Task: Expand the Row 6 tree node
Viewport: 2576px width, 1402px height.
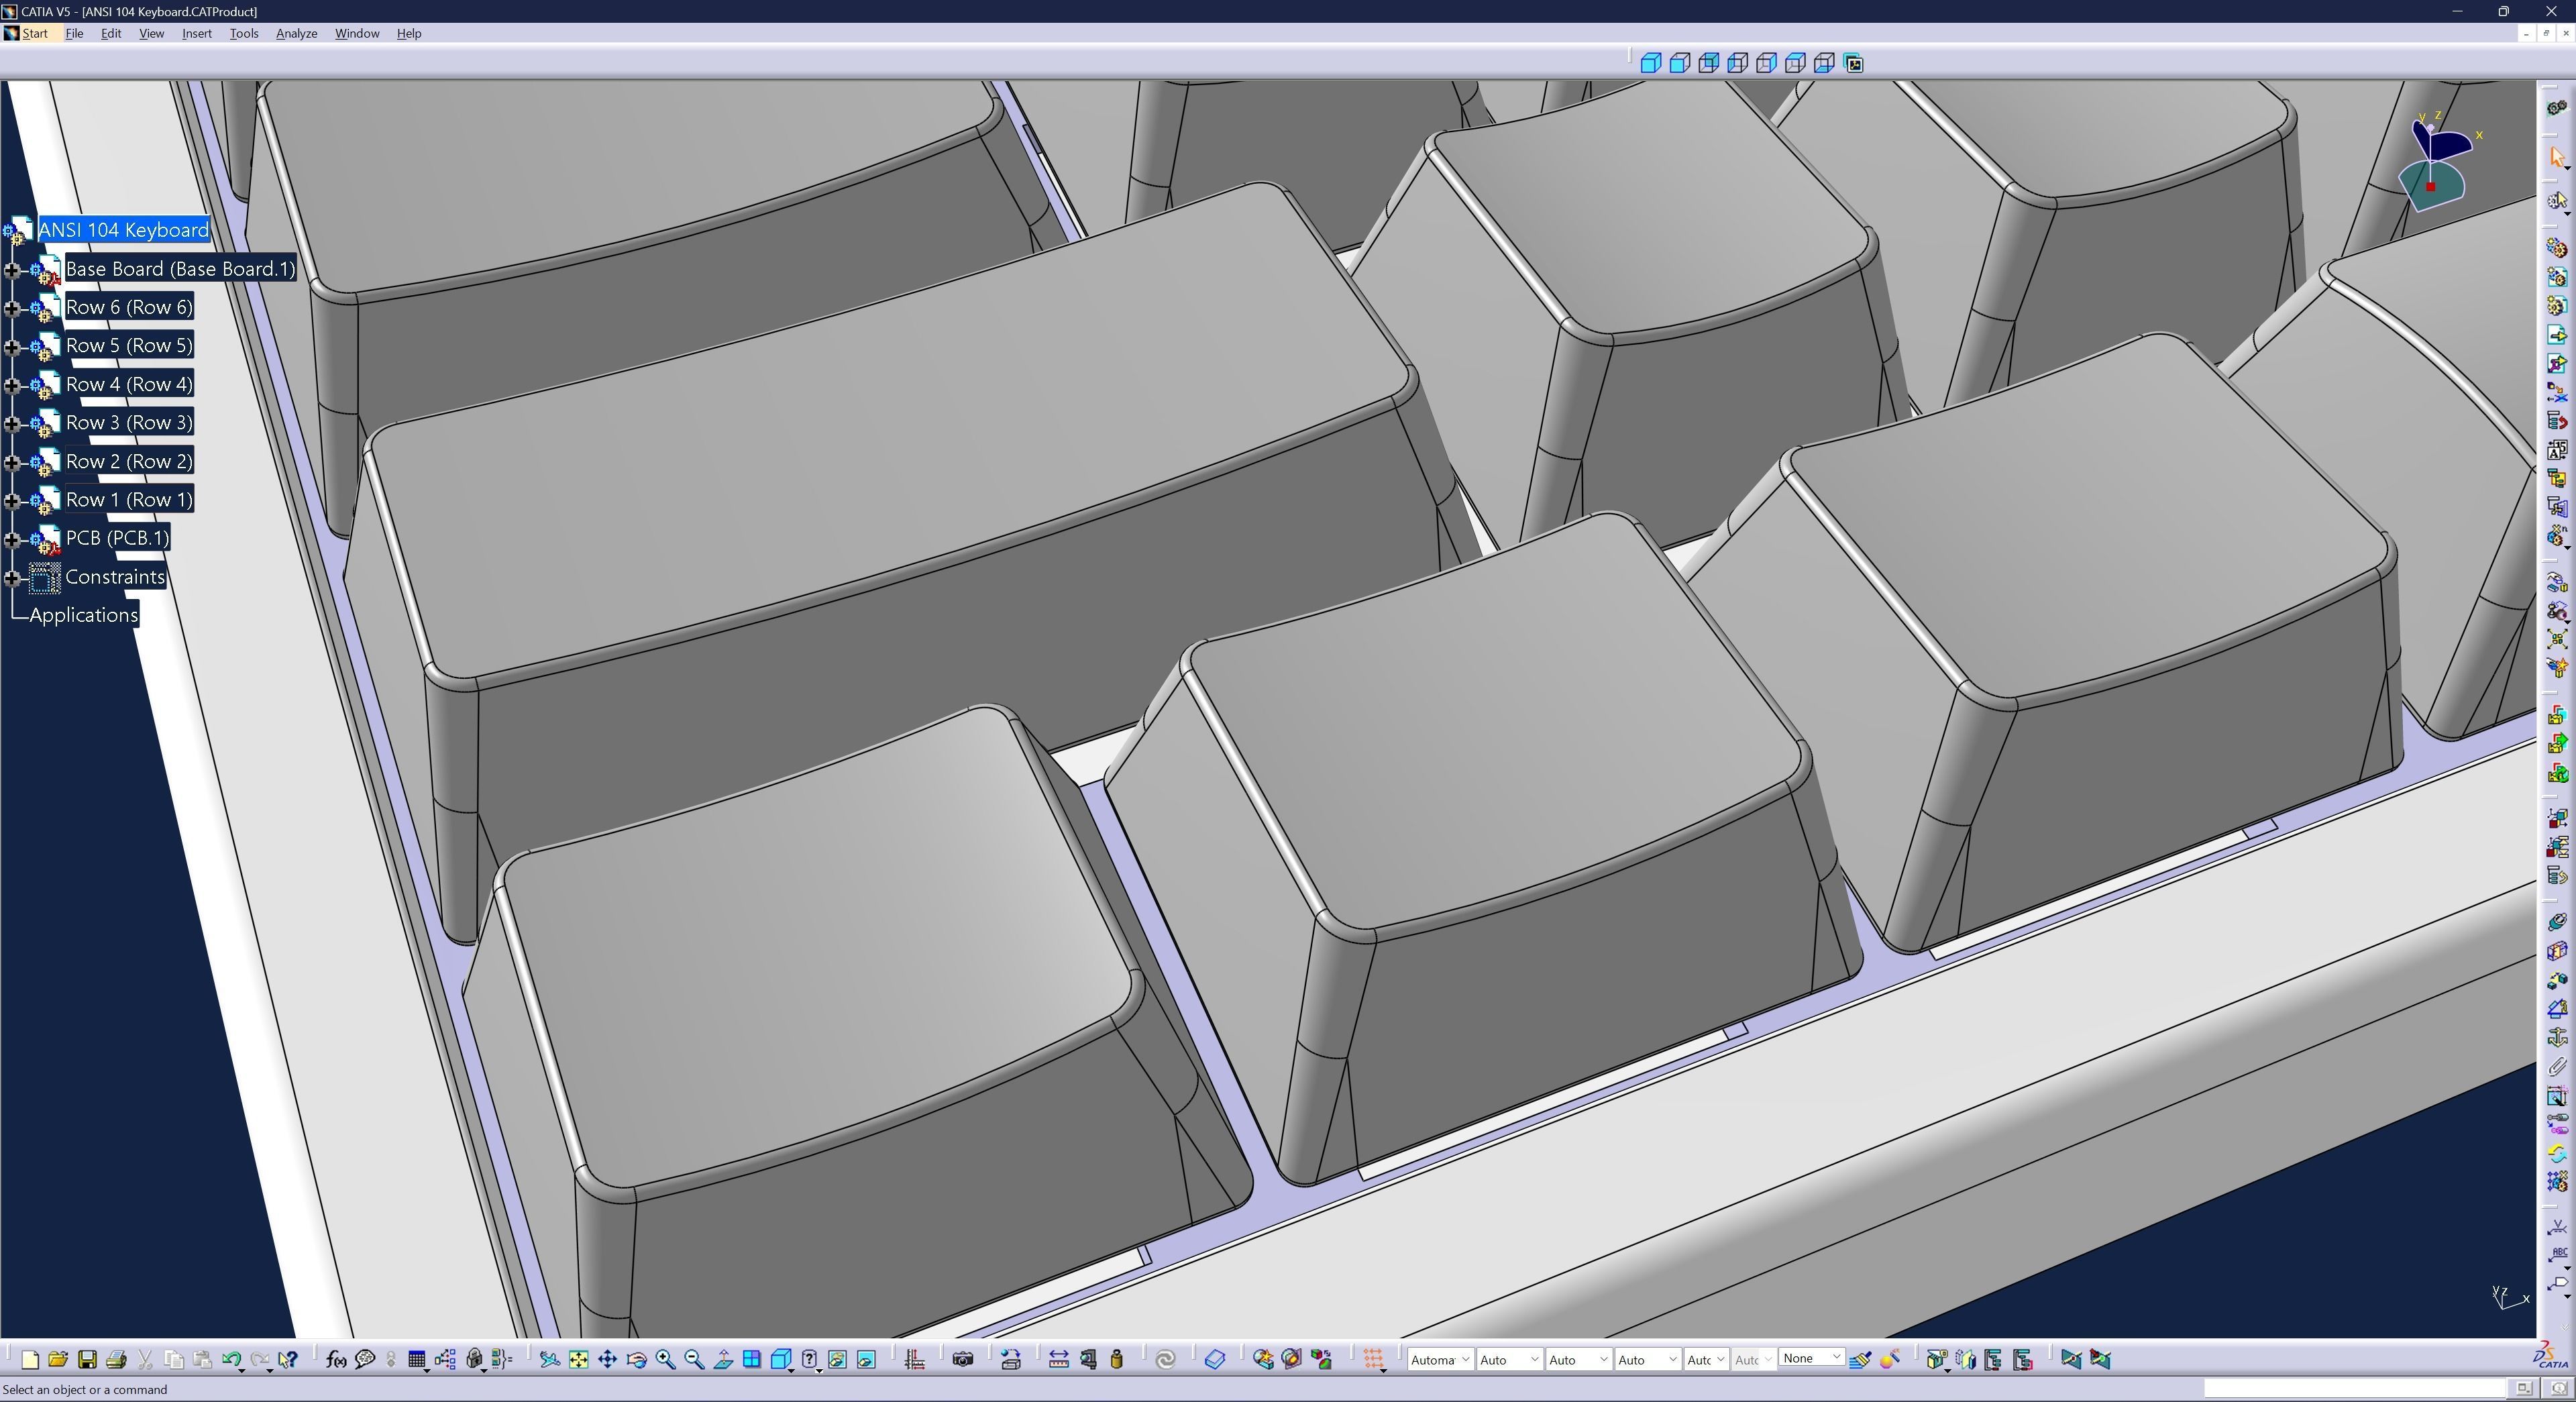Action: [x=12, y=308]
